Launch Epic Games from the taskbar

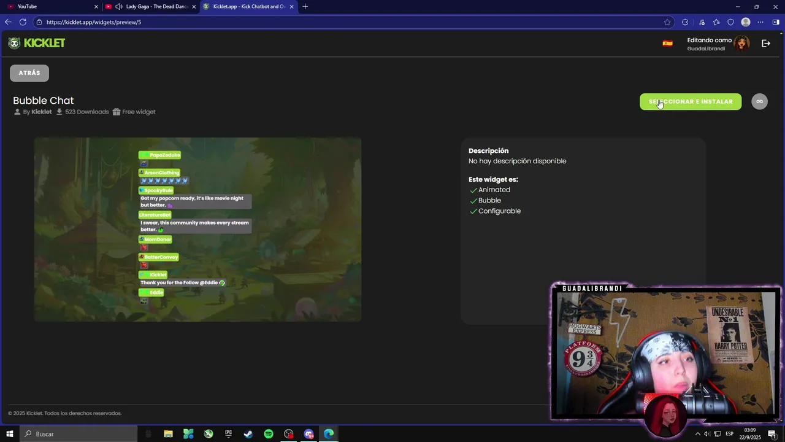(229, 434)
